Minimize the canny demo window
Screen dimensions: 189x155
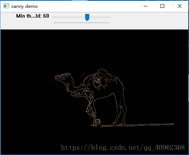145,6
